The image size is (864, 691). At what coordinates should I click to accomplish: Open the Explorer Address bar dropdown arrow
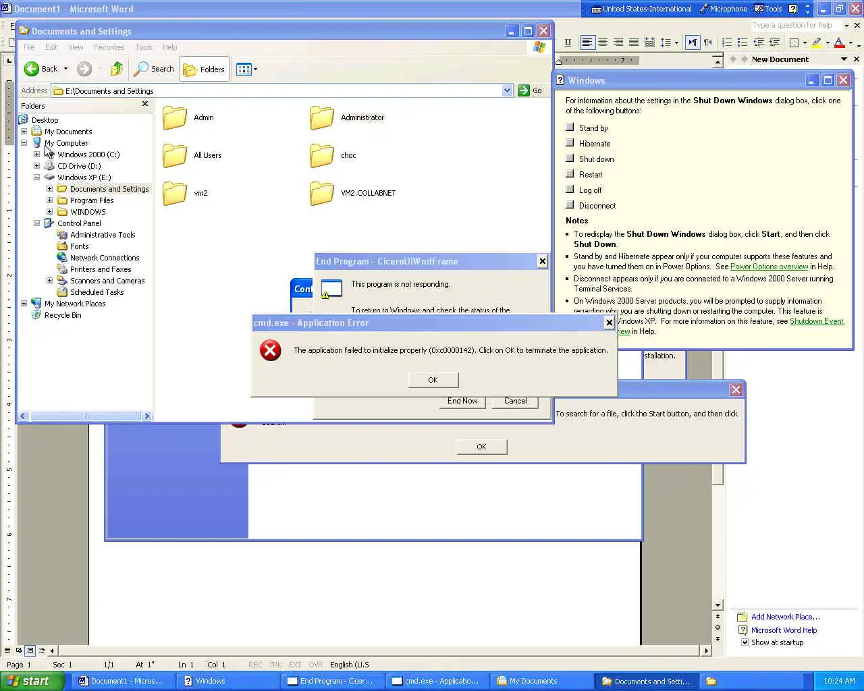click(x=507, y=90)
